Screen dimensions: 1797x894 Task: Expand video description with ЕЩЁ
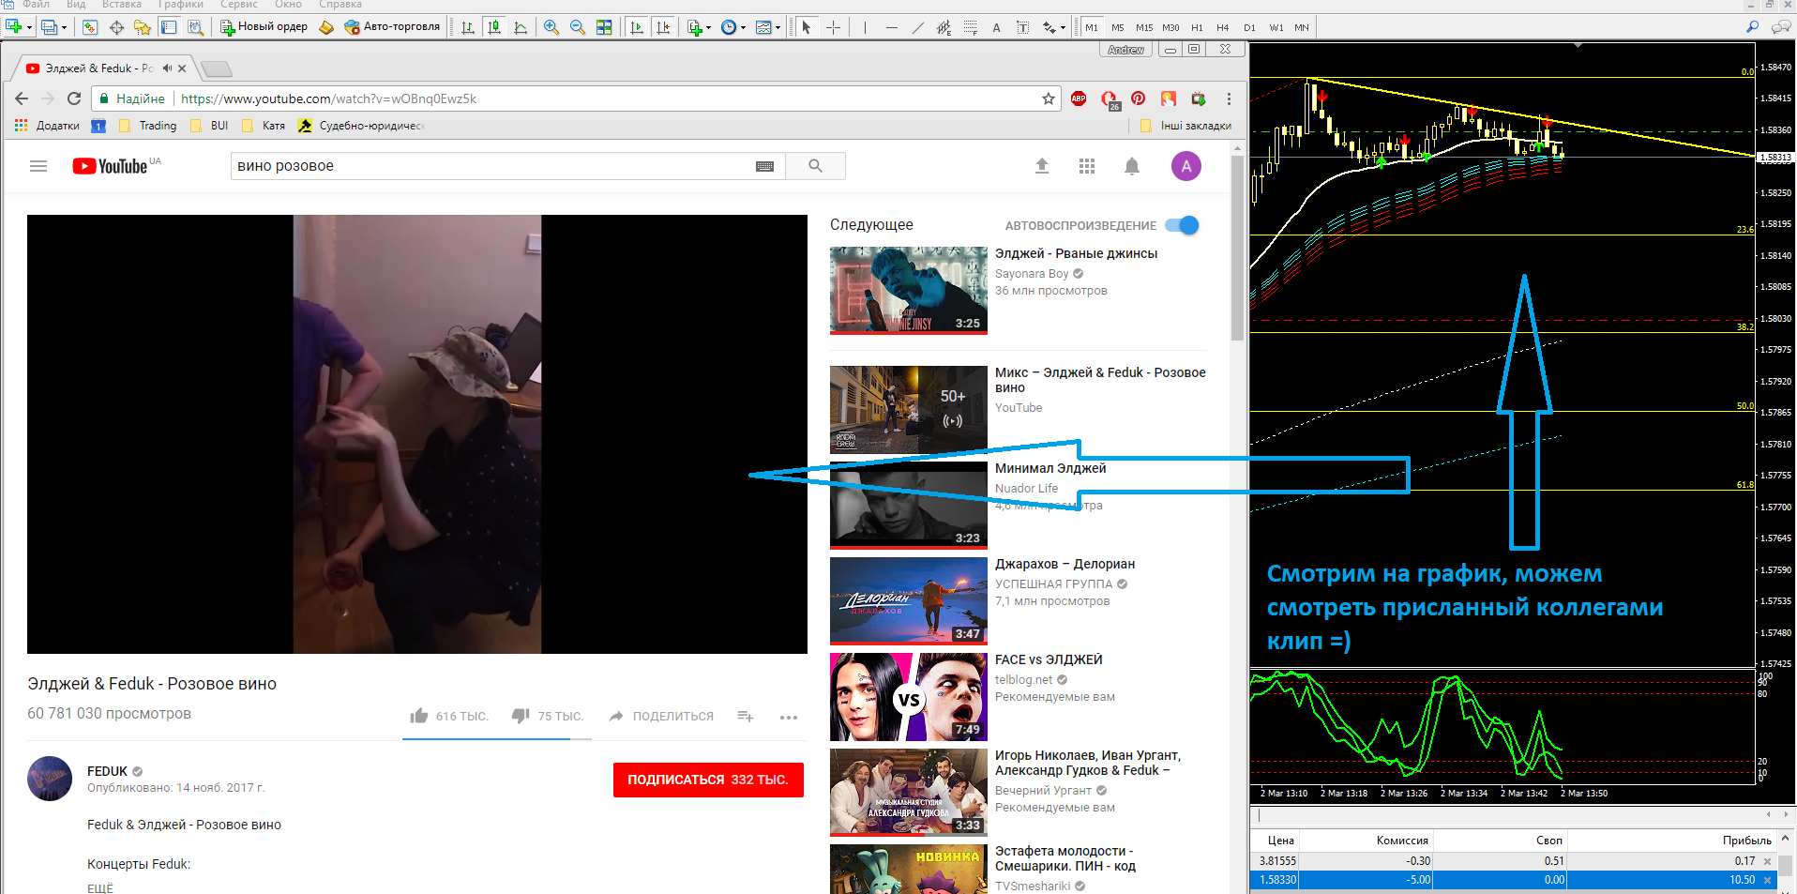(x=100, y=887)
